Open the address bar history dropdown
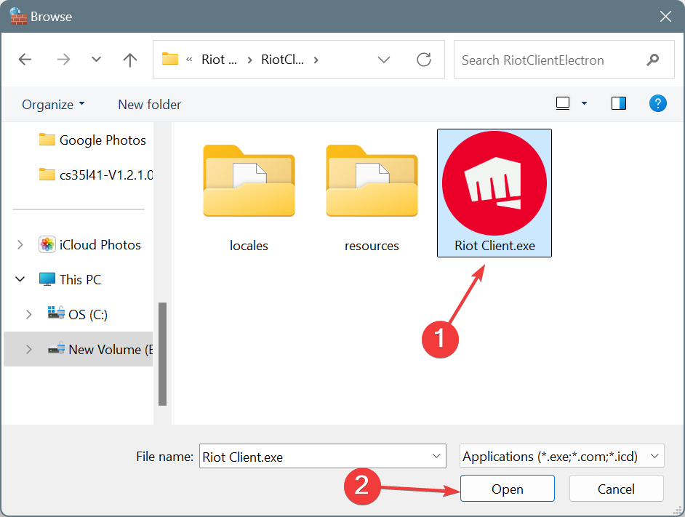 (383, 60)
